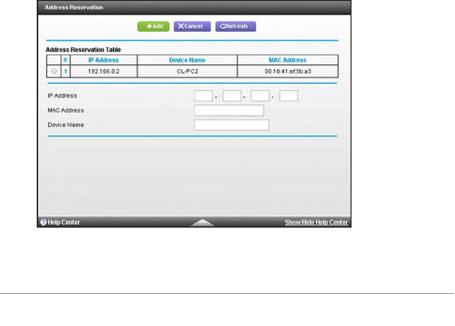The height and width of the screenshot is (326, 455).
Task: Expand the help panel with up arrow
Action: tap(203, 223)
